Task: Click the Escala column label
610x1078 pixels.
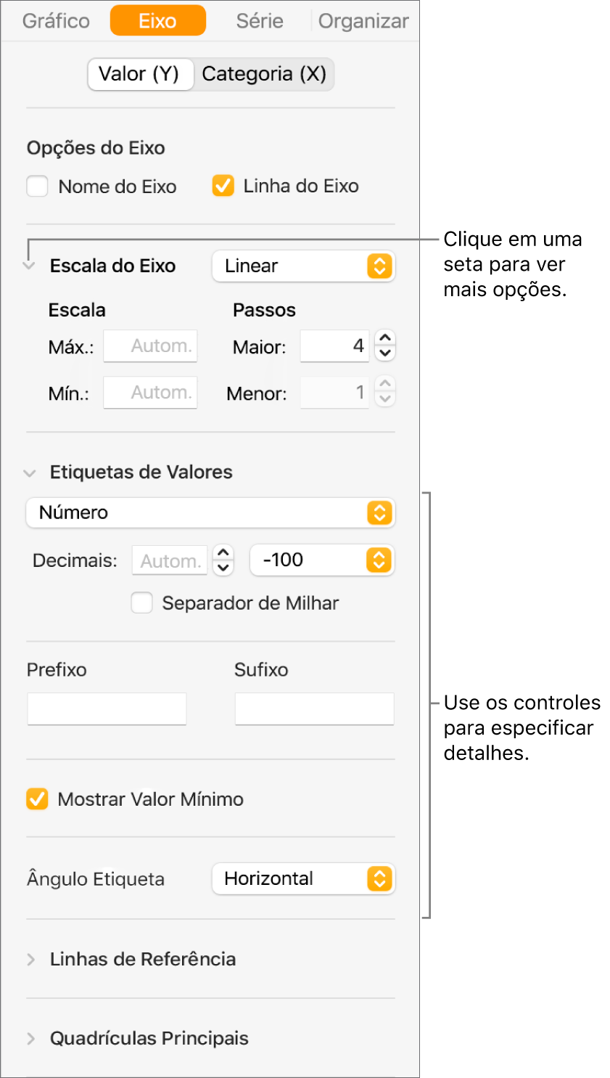Action: (77, 310)
